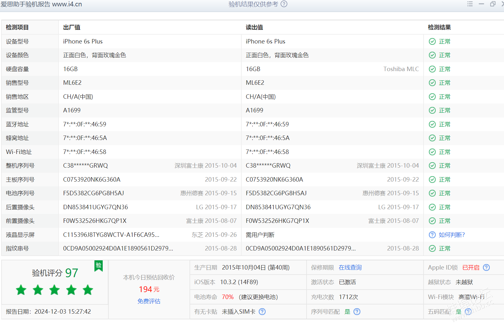Click green check icon in Wi-Fi地址 row

click(432, 152)
